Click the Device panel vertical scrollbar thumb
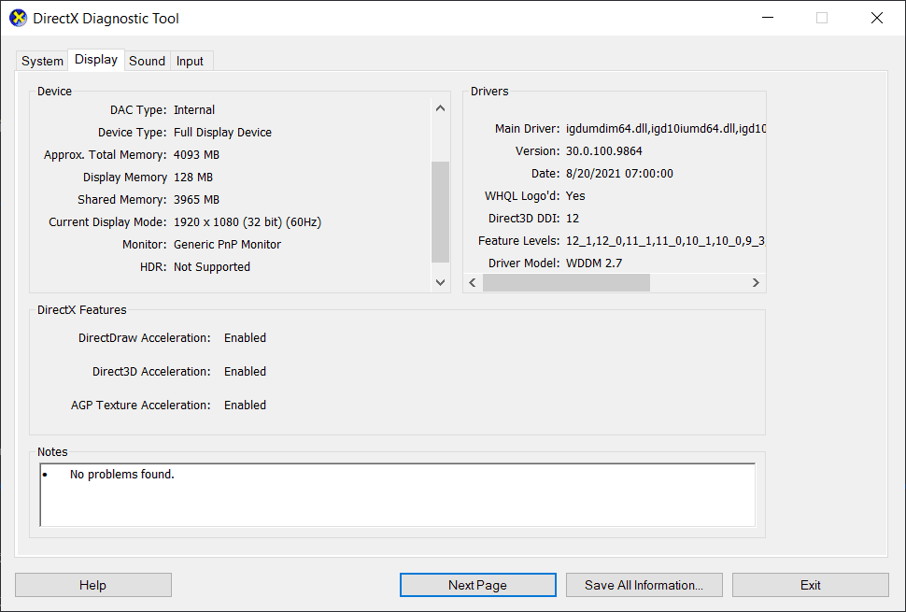906x612 pixels. tap(440, 212)
